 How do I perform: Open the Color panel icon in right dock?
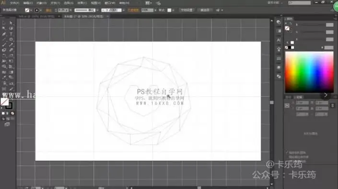coord(279,22)
